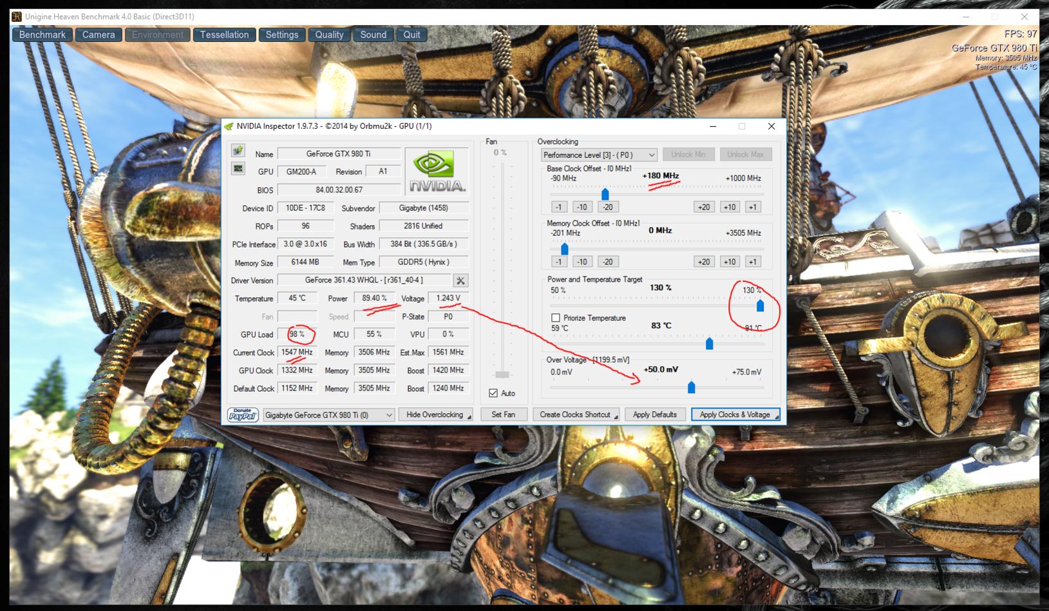Click Memory Clock Offset +10 button
The height and width of the screenshot is (611, 1049).
point(730,262)
